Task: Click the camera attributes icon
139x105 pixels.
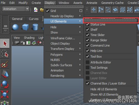Action: [x=23, y=43]
